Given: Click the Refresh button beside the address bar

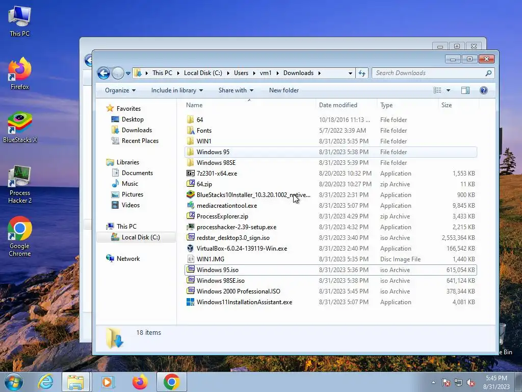Looking at the screenshot, I should (x=362, y=73).
